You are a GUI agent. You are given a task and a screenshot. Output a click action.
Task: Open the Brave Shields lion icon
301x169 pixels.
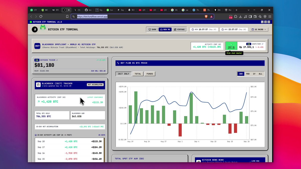point(206,17)
